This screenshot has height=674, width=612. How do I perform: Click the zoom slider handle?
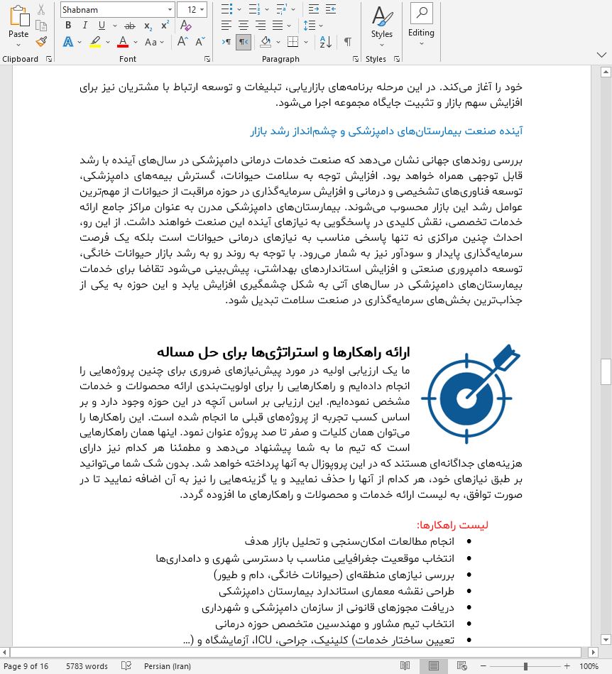pyautogui.click(x=525, y=666)
